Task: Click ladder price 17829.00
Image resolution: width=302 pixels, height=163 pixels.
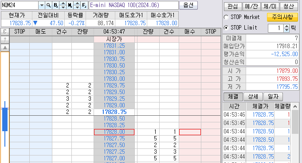Action: click(114, 105)
